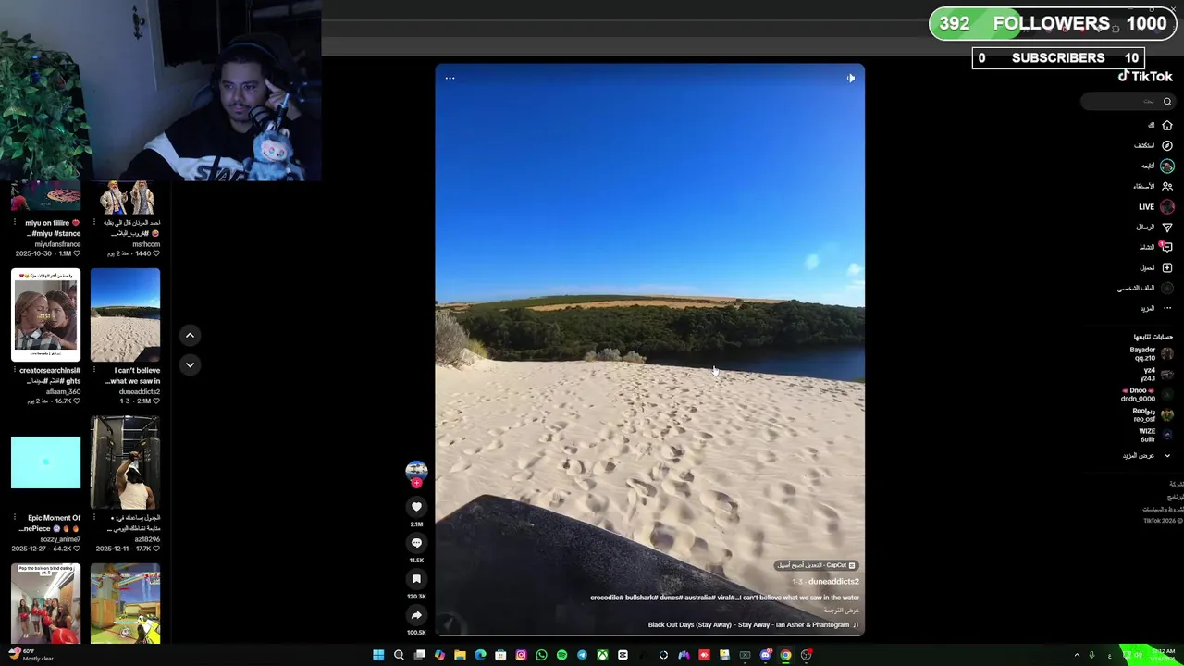Open the balloon blind dating thumbnail
The image size is (1184, 666).
point(46,603)
